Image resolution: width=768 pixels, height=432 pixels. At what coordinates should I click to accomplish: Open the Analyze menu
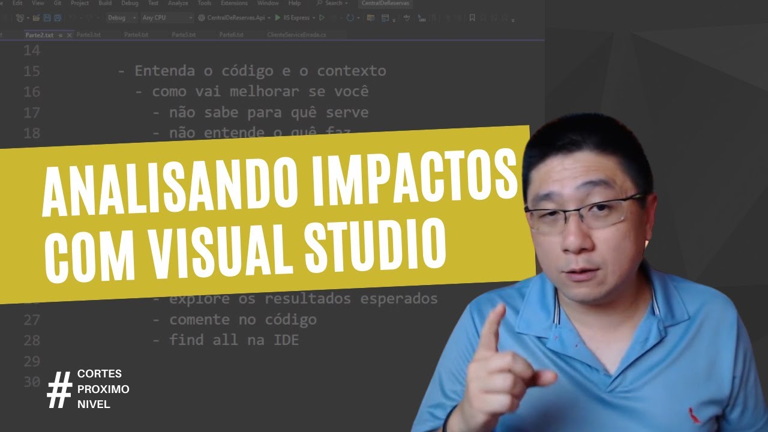pos(178,3)
